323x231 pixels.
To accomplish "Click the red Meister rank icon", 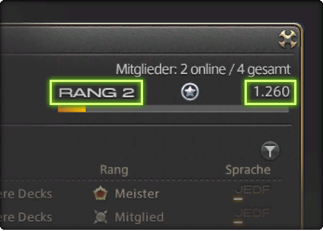I will point(100,193).
